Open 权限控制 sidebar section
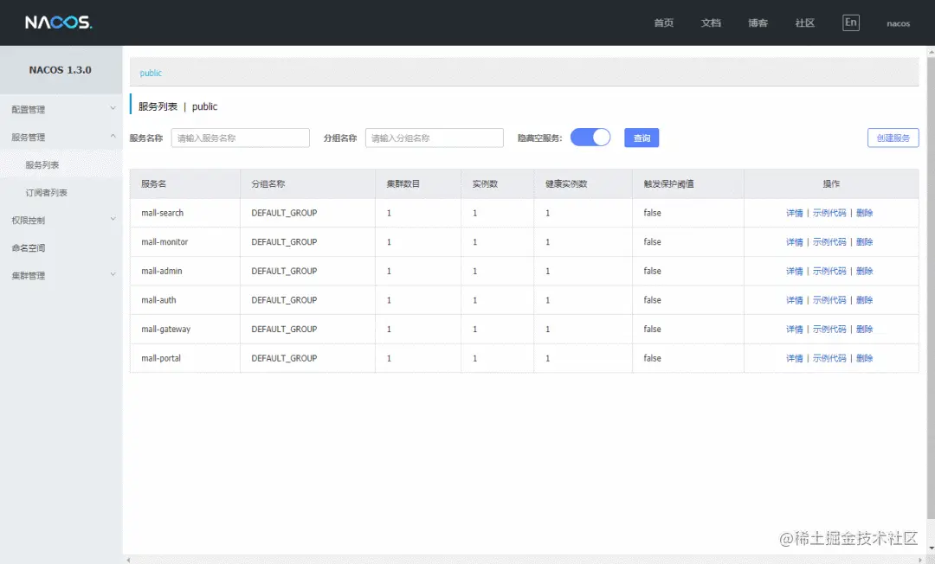The height and width of the screenshot is (564, 935). click(29, 221)
